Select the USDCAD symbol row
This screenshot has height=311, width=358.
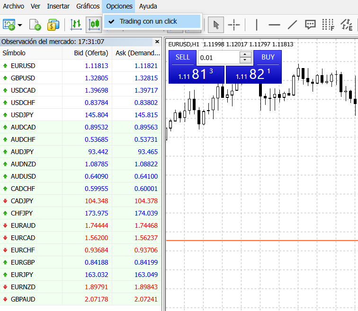point(81,90)
